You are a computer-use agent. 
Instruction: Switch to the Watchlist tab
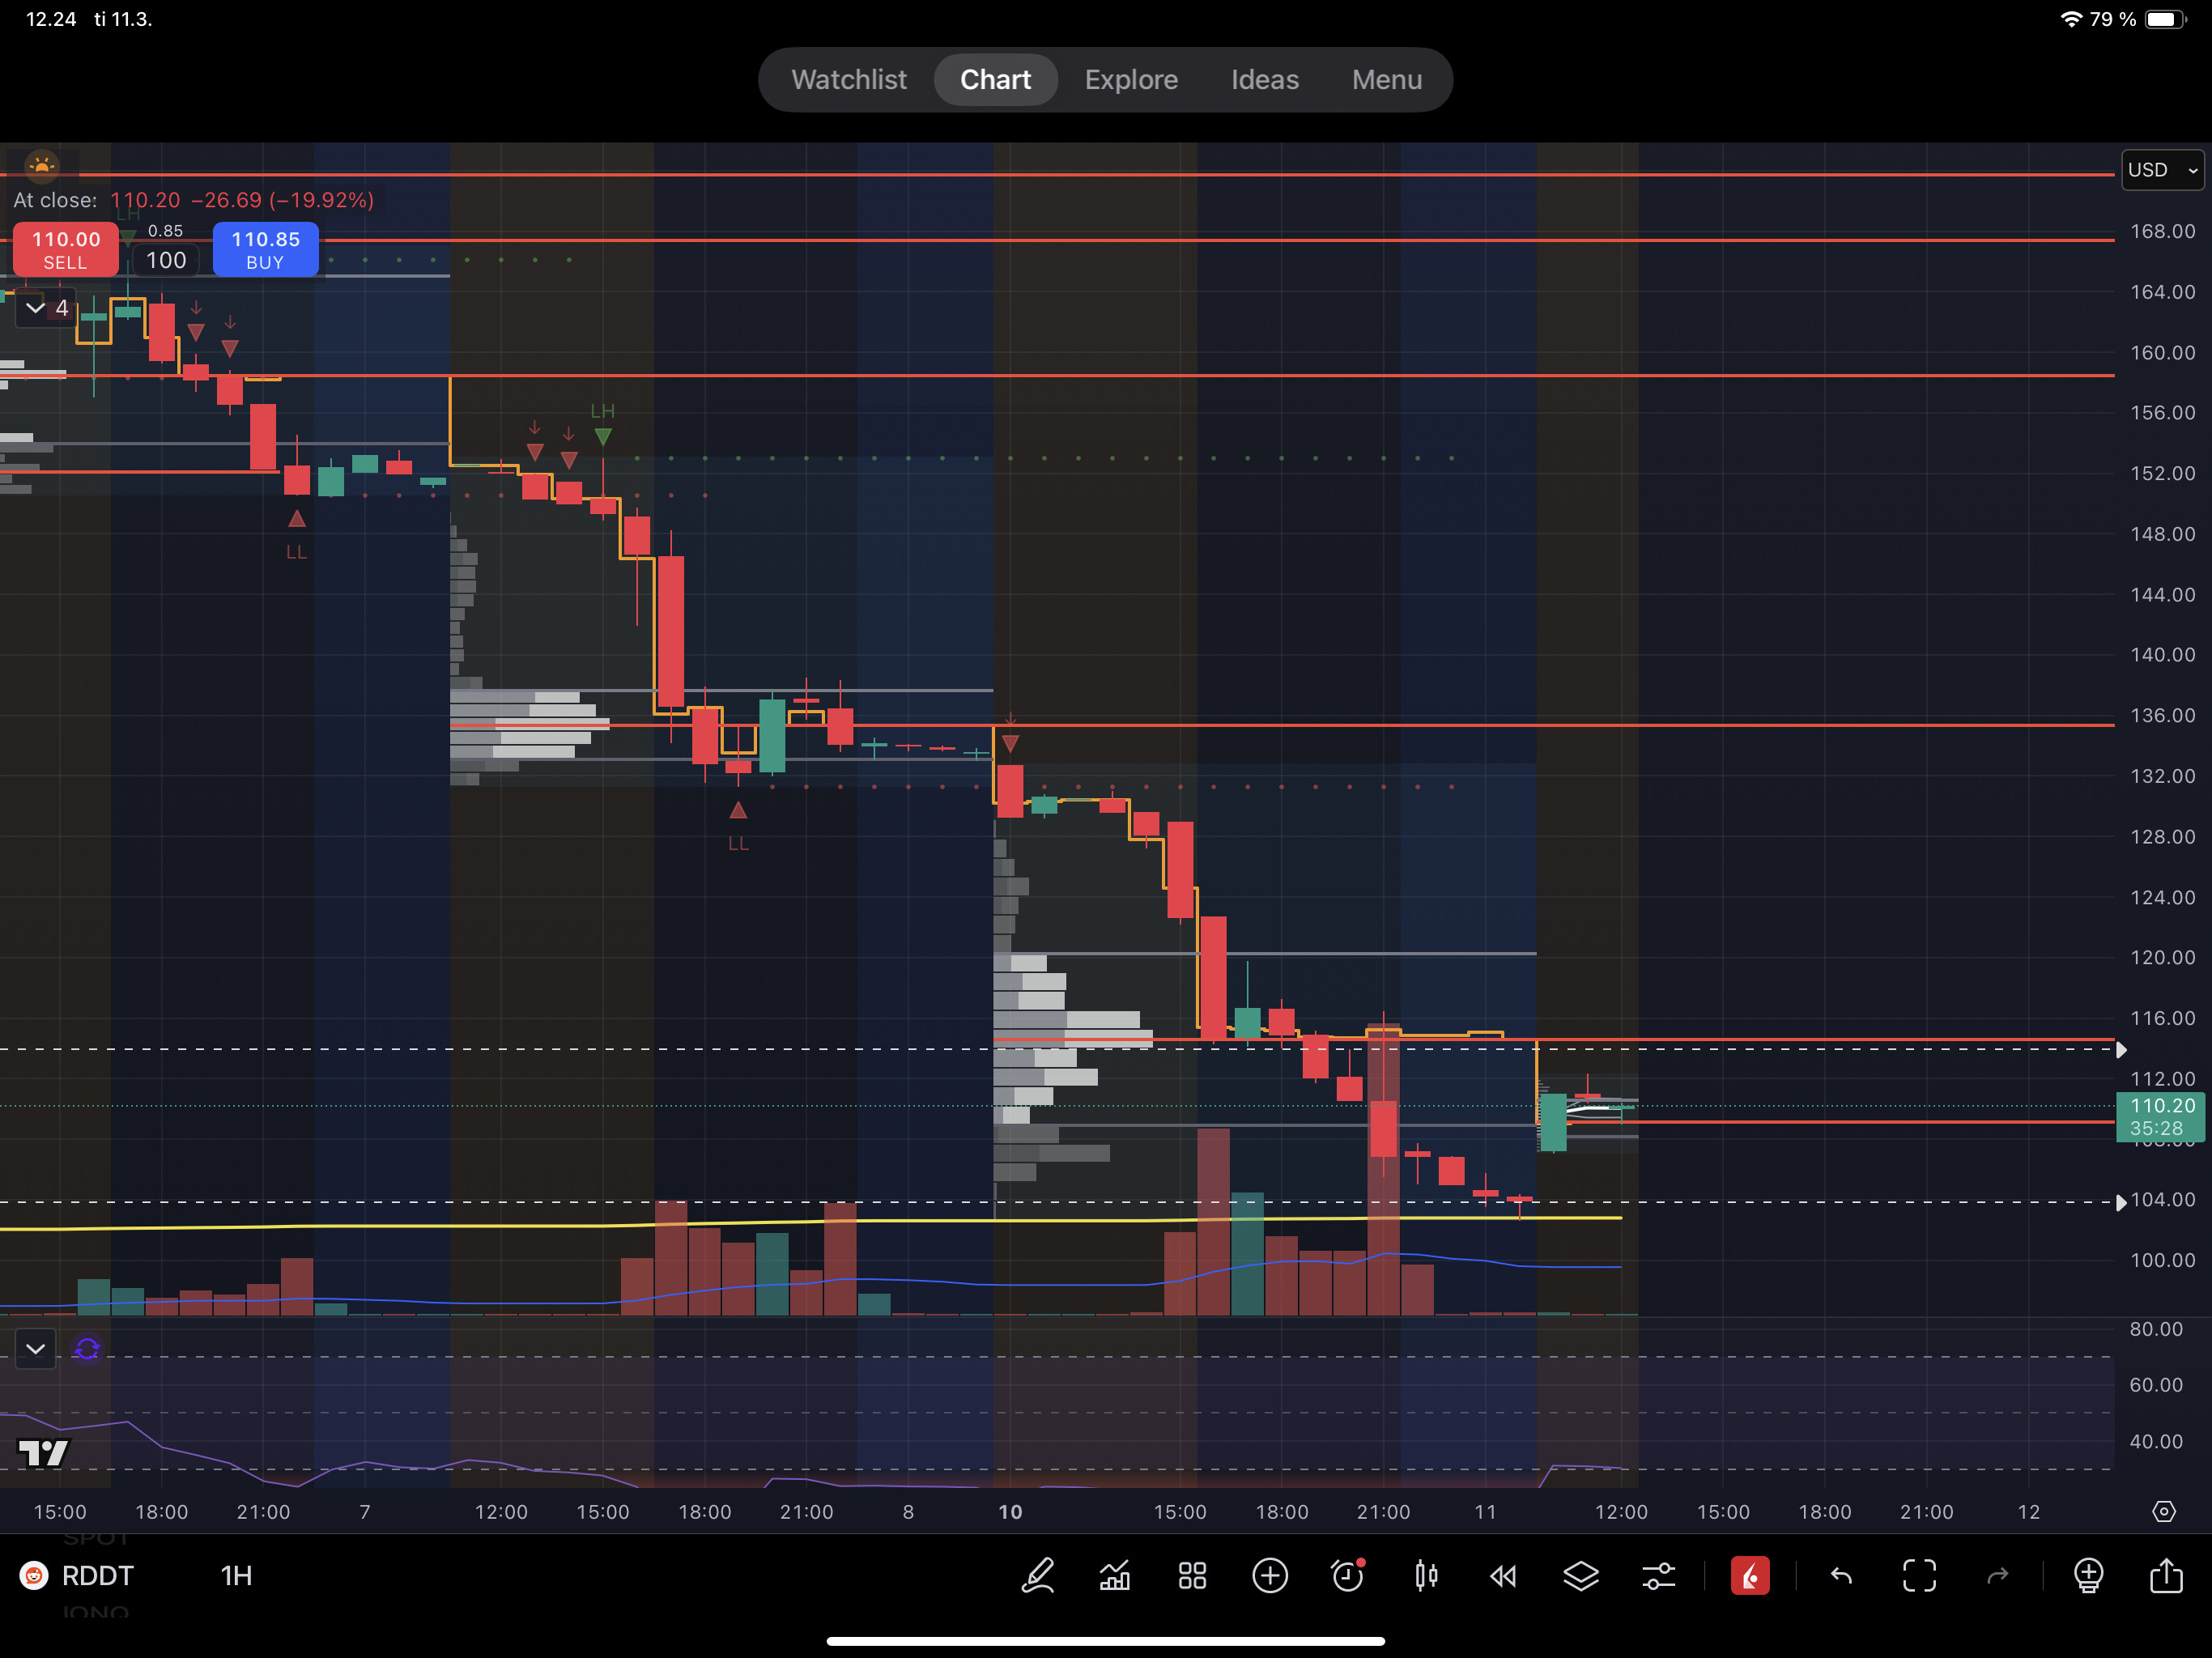click(848, 80)
